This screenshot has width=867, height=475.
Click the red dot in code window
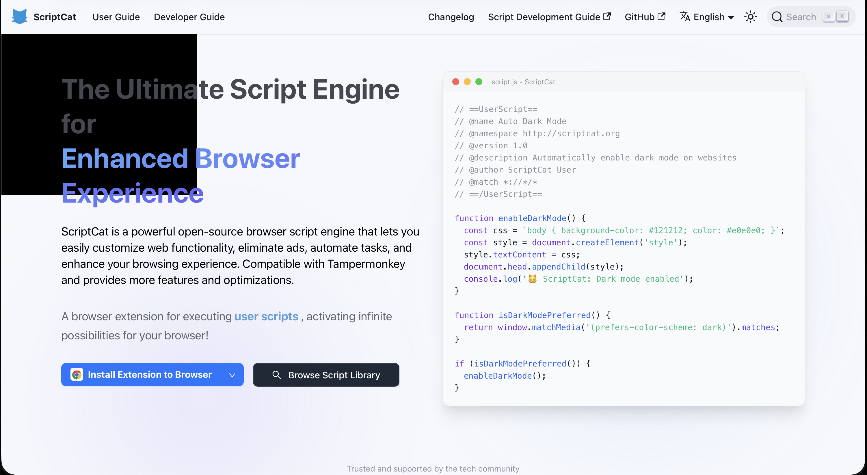pyautogui.click(x=456, y=82)
